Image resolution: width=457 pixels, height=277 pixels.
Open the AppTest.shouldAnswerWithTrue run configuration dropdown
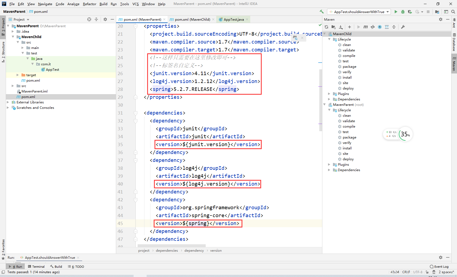tap(359, 12)
